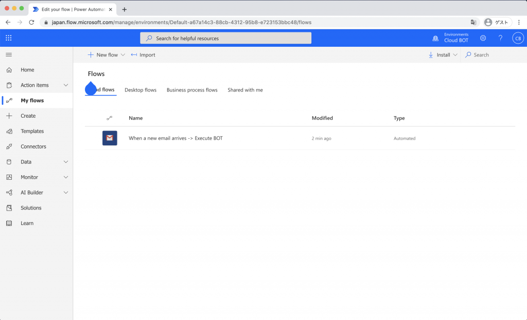Click the Import button
527x320 pixels.
point(143,54)
